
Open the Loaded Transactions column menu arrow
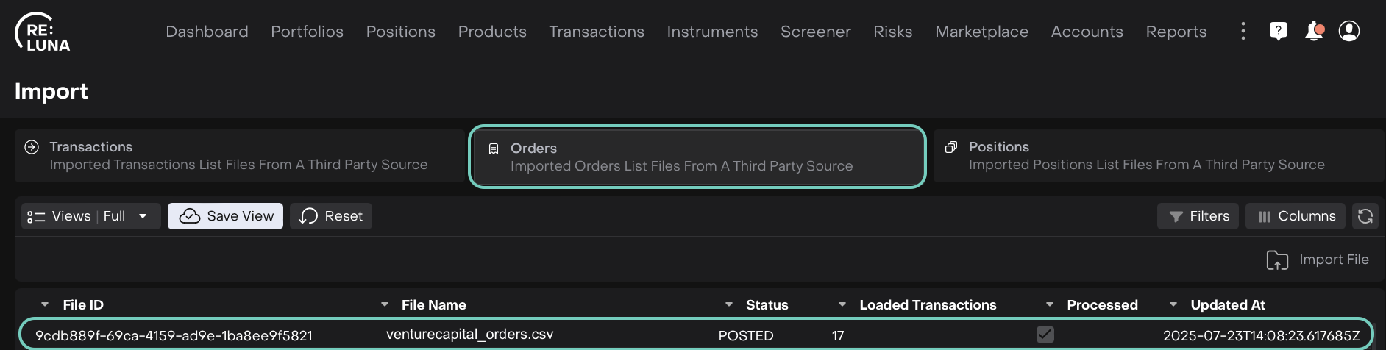[x=842, y=304]
